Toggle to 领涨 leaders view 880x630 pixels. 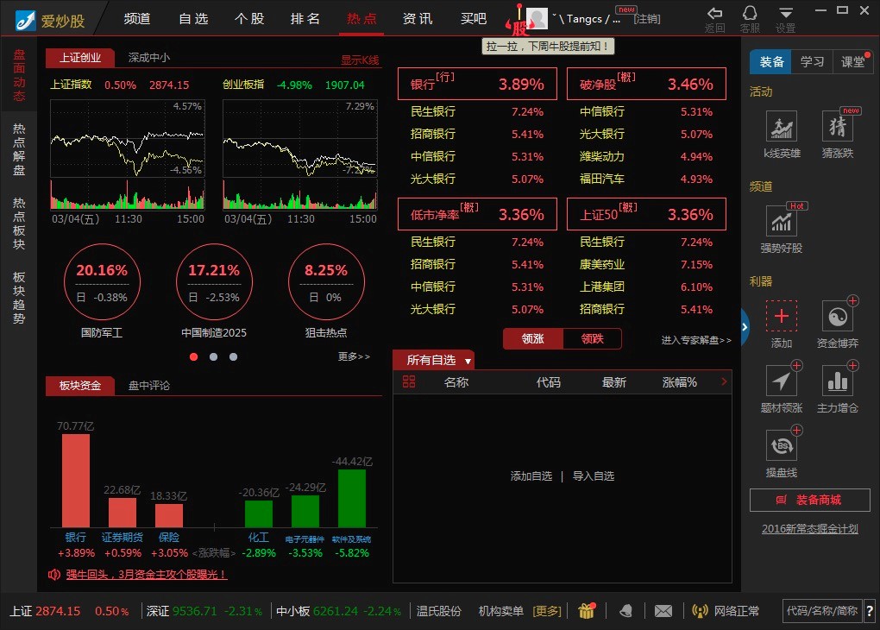pyautogui.click(x=532, y=338)
